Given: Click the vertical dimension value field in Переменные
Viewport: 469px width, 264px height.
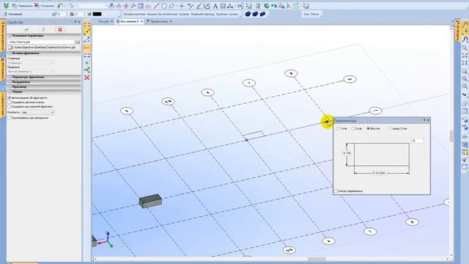Looking at the screenshot, I should click(347, 153).
